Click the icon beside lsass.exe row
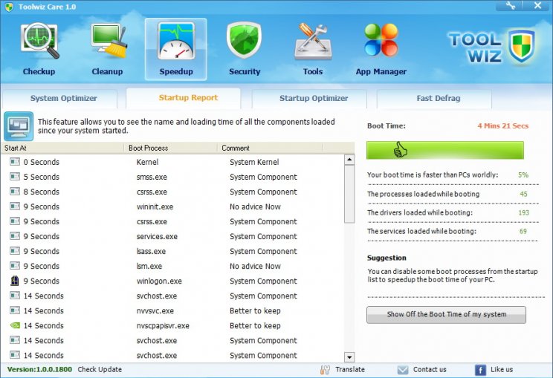 (15, 251)
